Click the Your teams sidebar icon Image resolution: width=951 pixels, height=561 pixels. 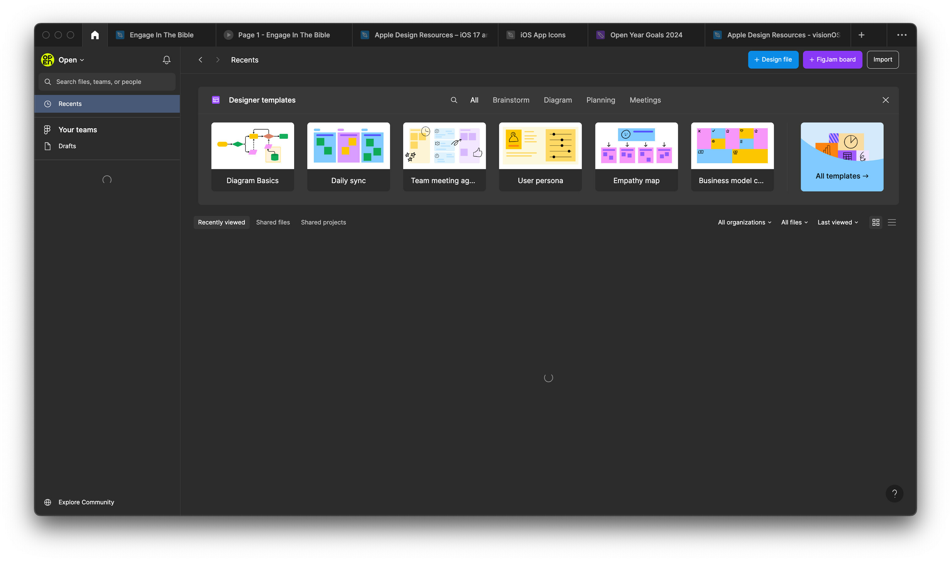47,130
